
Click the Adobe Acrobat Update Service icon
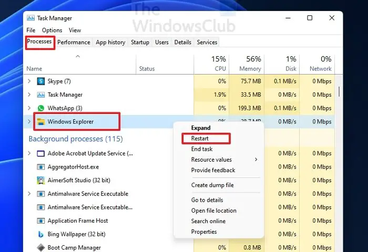coord(41,153)
